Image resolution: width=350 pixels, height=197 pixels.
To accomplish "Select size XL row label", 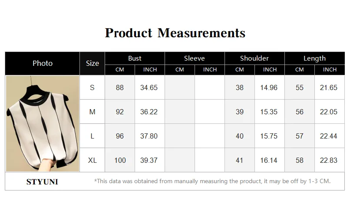I will click(92, 160).
